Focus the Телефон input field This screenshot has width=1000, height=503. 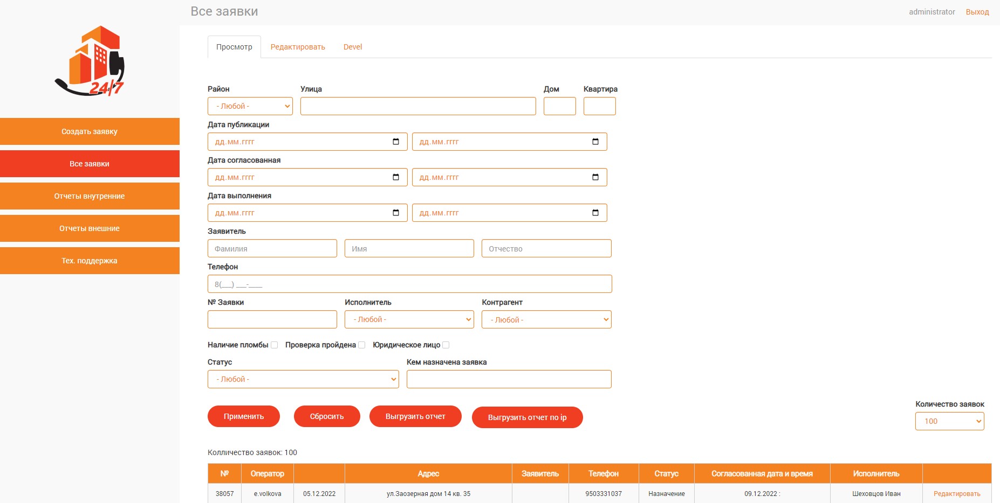(410, 284)
